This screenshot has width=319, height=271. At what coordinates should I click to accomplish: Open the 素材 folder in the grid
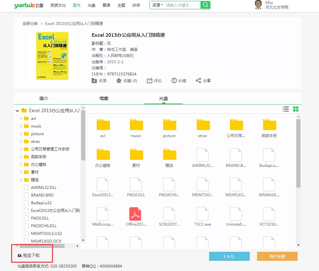pyautogui.click(x=136, y=154)
